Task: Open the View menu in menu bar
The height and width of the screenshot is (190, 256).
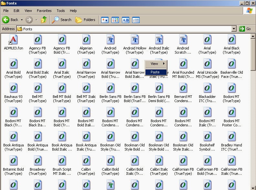Action: click(x=28, y=11)
